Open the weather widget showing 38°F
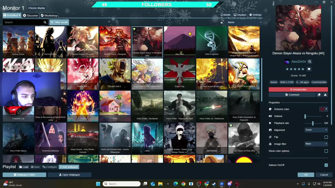 13,184
